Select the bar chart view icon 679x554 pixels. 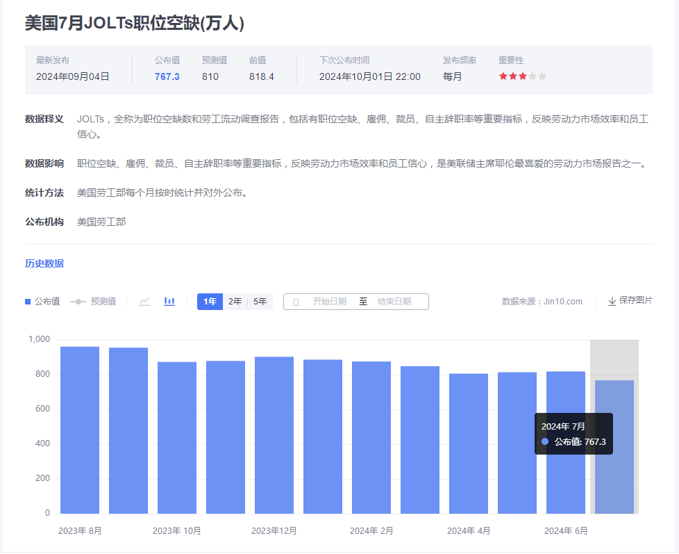(x=169, y=302)
